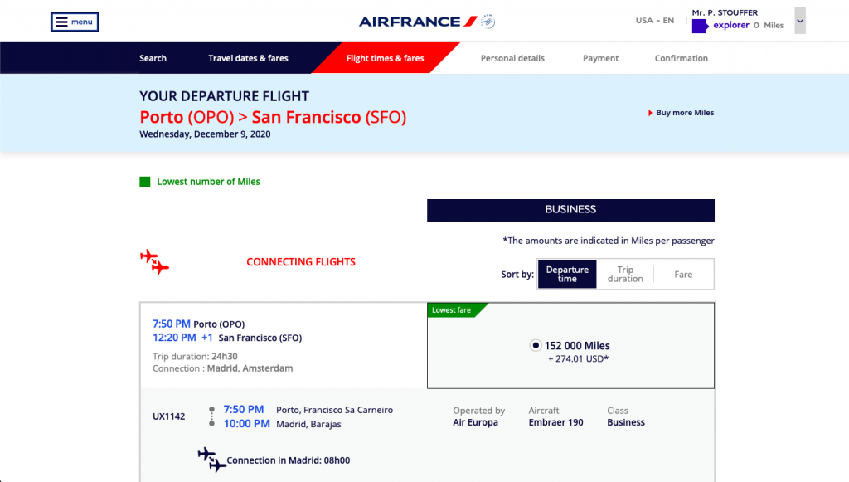The height and width of the screenshot is (482, 849).
Task: Select the 152 000 Miles fare radio
Action: click(536, 345)
